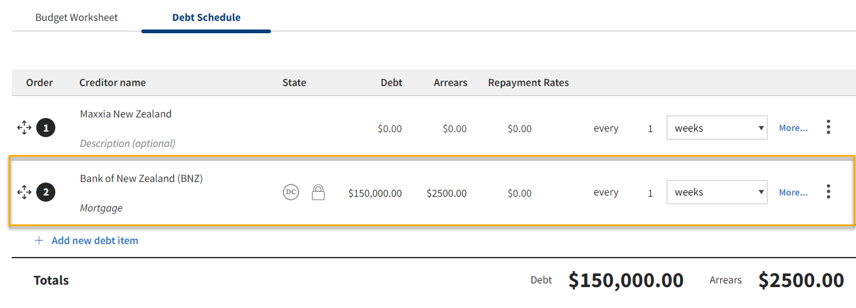The image size is (856, 308).
Task: Click More... link on Maxxia row
Action: 793,128
